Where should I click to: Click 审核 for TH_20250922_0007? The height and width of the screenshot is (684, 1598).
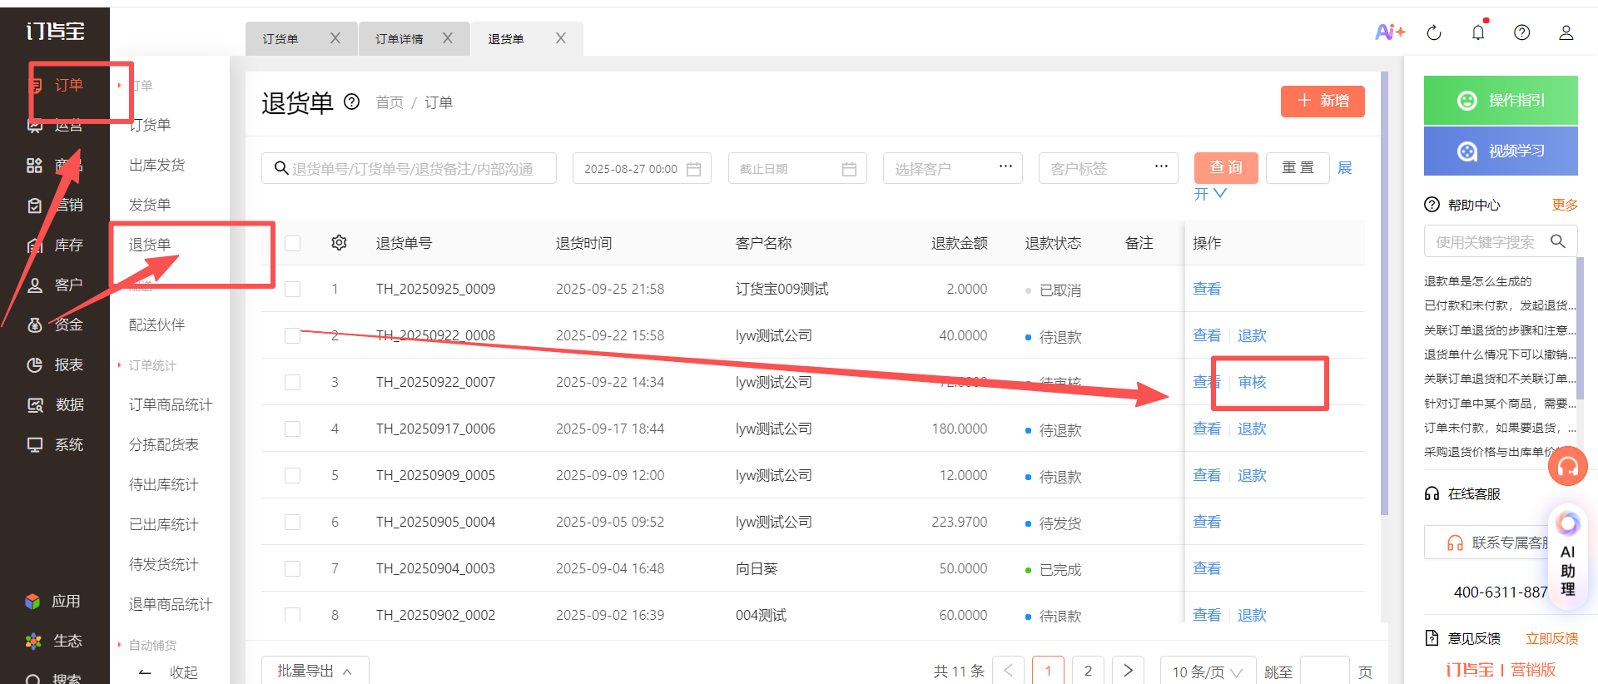[x=1252, y=382]
